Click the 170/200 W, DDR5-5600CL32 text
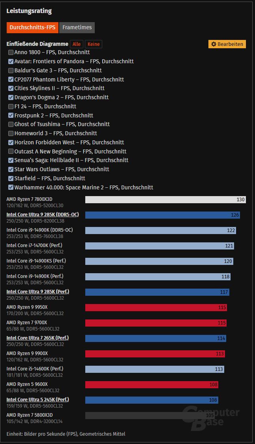The height and width of the screenshot is (444, 255). pyautogui.click(x=35, y=314)
